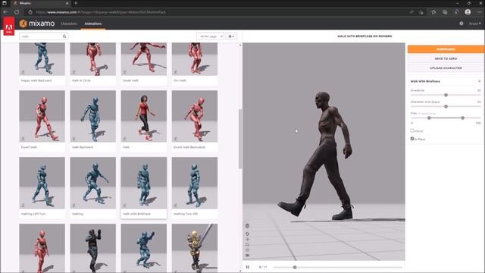Image resolution: width=485 pixels, height=273 pixels.
Task: Click the orange Download button
Action: [446, 49]
